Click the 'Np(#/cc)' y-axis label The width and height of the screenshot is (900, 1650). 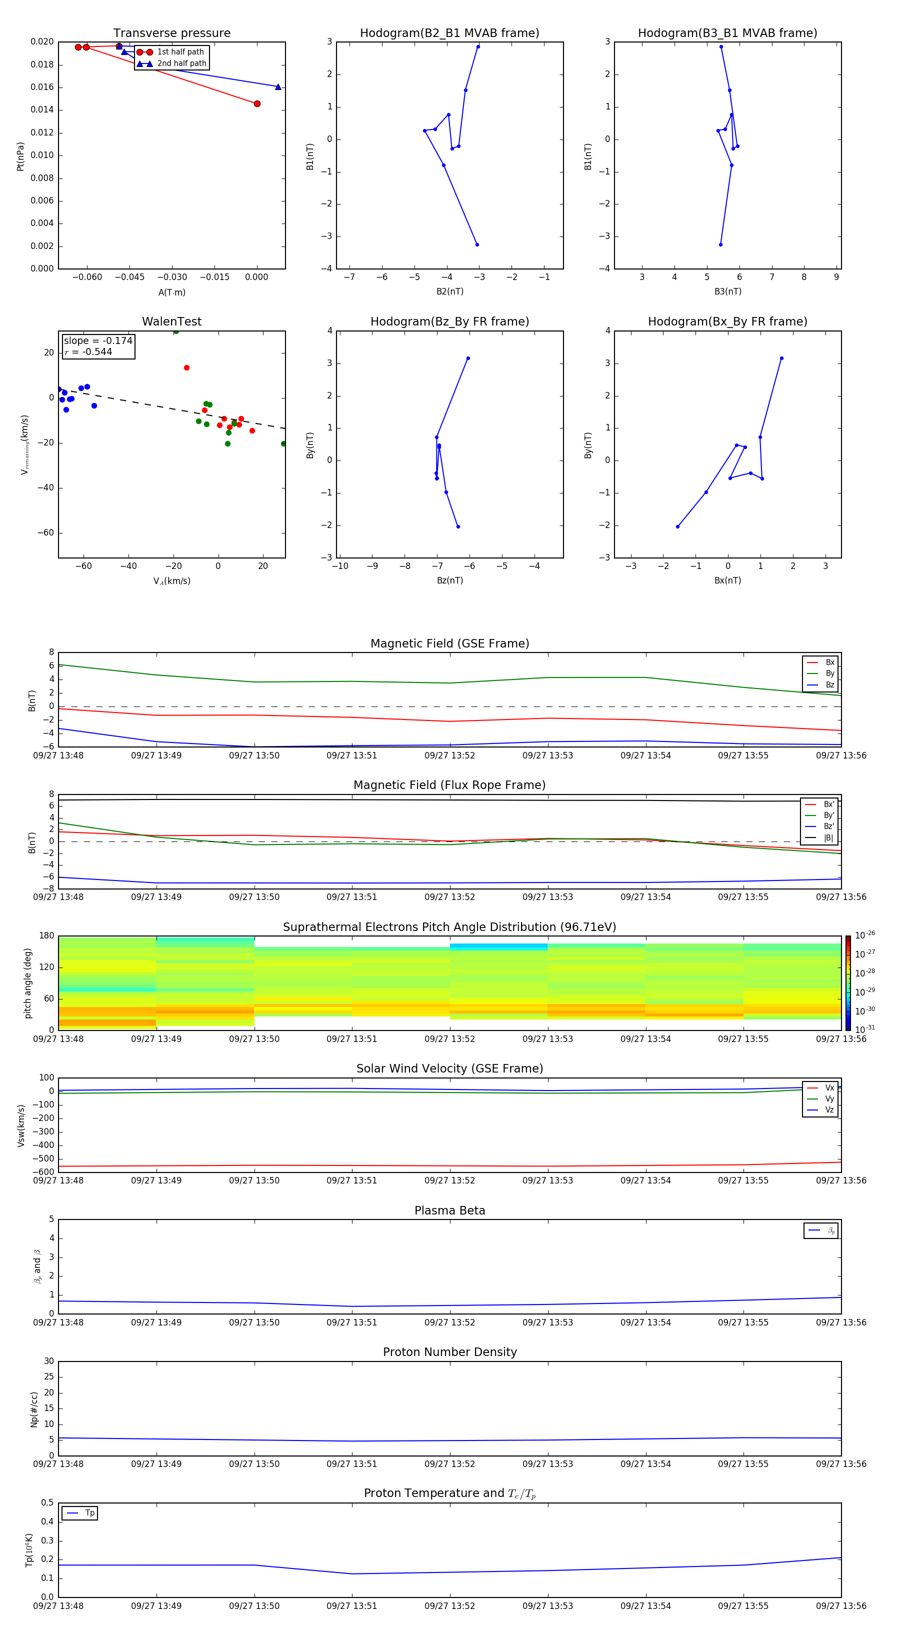[x=34, y=1408]
